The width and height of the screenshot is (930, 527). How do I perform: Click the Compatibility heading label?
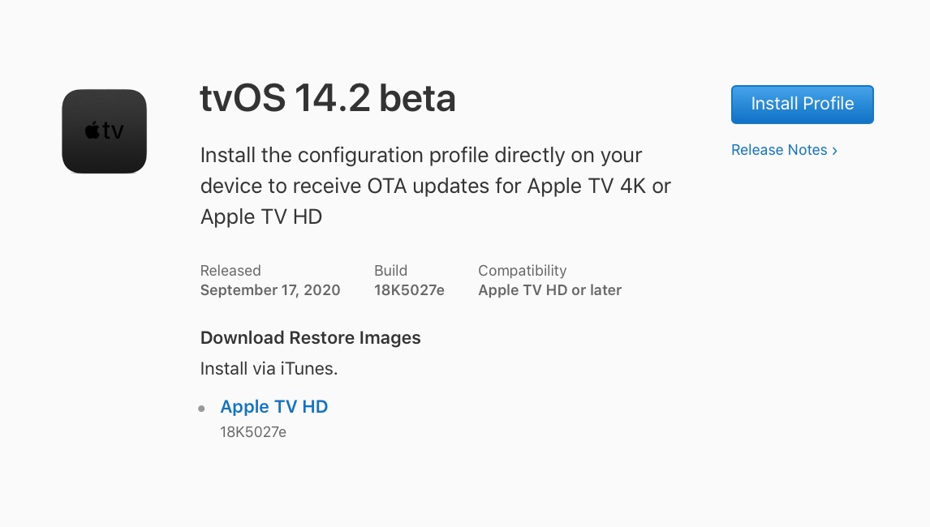pos(522,270)
